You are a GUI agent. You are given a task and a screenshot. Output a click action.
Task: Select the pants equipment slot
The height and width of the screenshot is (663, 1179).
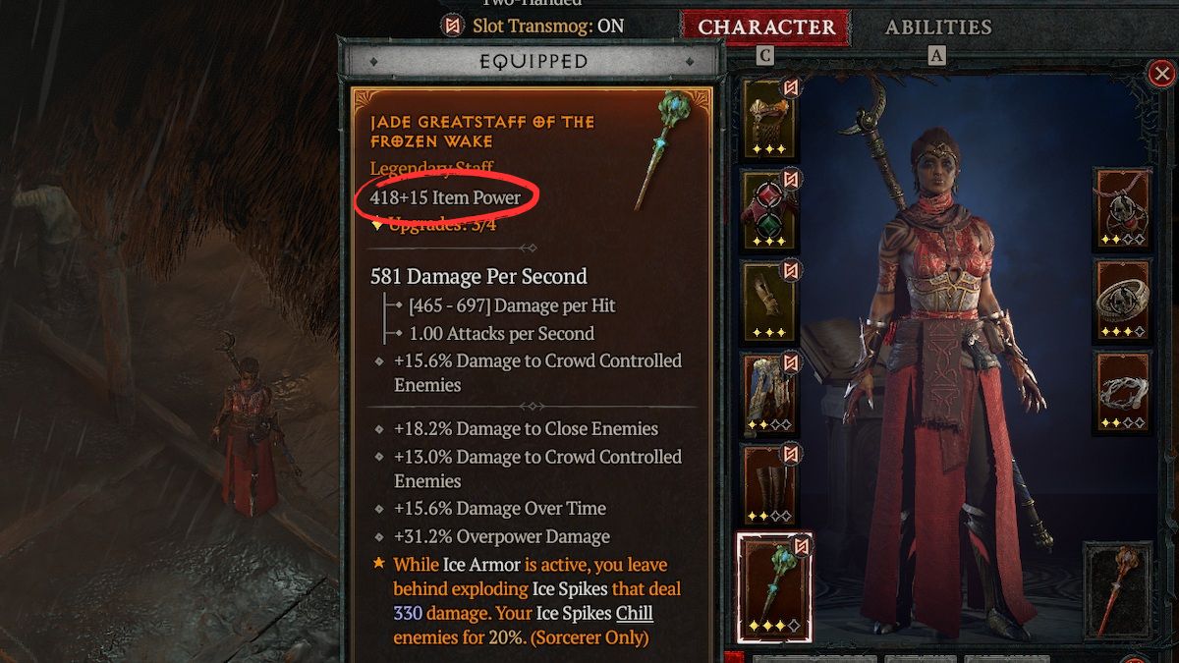pos(770,394)
